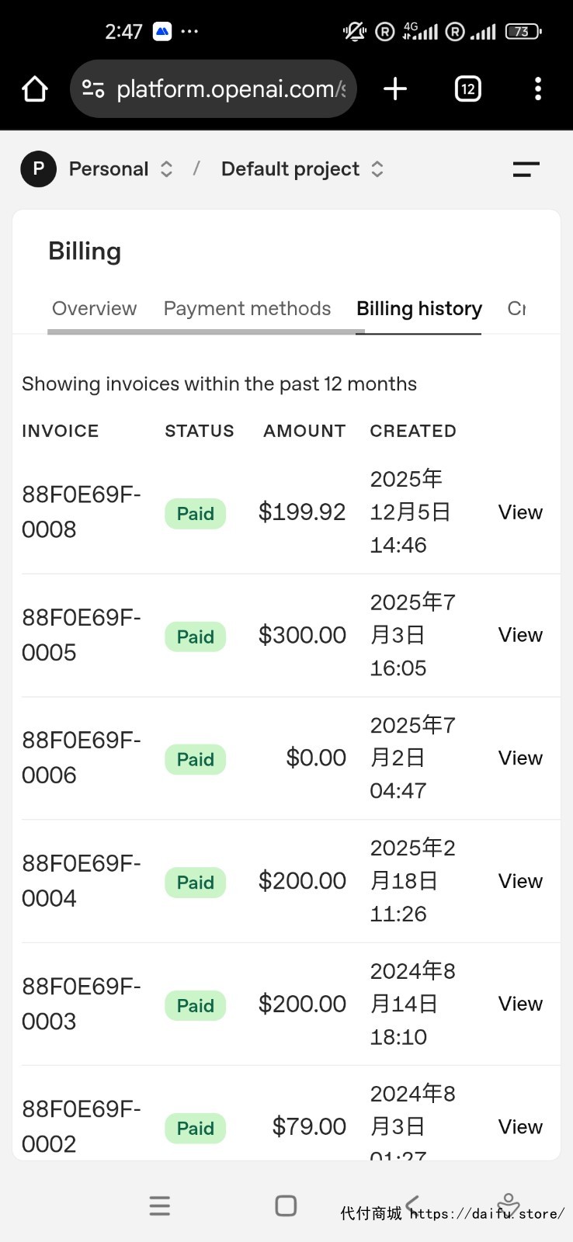The height and width of the screenshot is (1242, 573).
Task: Open a new browser tab
Action: [395, 89]
